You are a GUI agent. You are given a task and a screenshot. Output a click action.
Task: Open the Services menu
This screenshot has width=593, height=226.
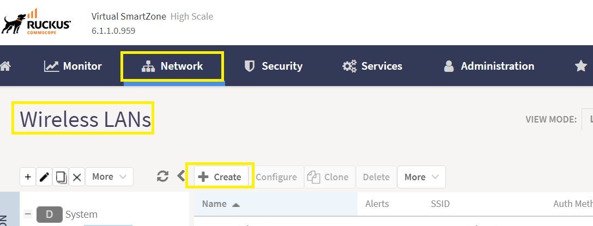click(x=372, y=66)
